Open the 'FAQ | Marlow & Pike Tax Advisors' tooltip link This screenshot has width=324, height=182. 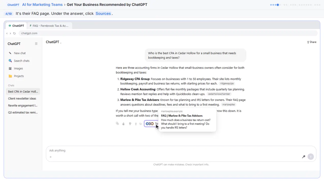click(182, 116)
